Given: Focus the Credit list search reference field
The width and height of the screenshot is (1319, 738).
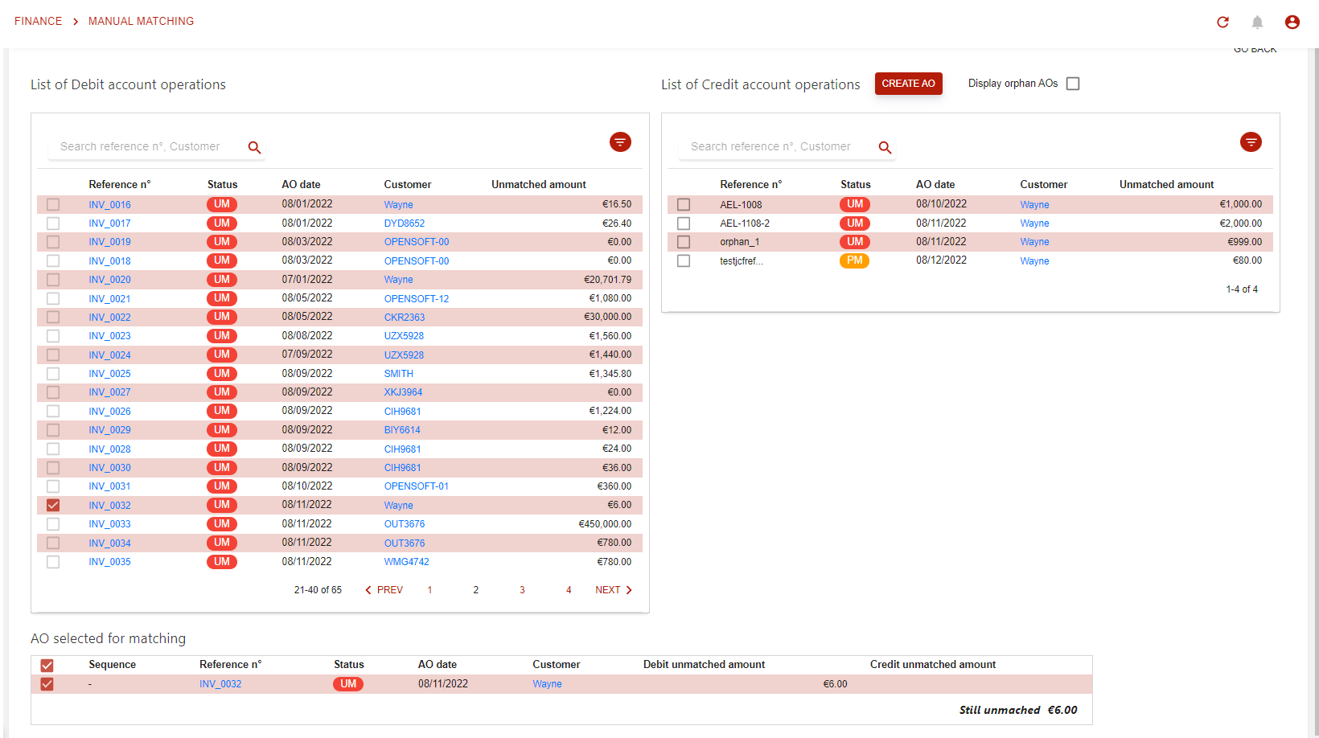Looking at the screenshot, I should [x=776, y=146].
